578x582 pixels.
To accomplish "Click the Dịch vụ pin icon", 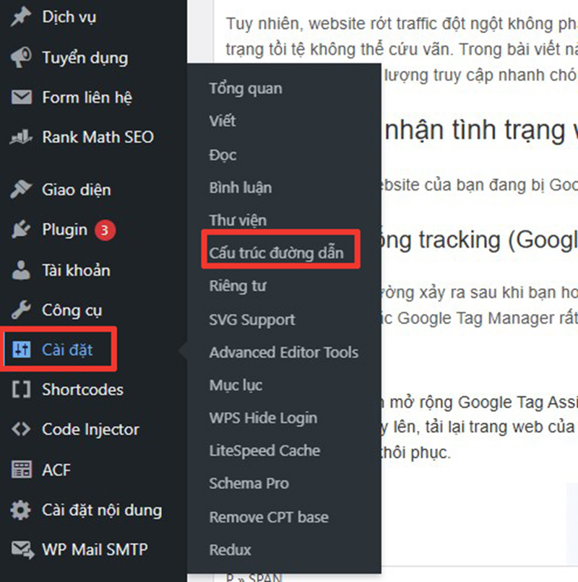I will (21, 17).
